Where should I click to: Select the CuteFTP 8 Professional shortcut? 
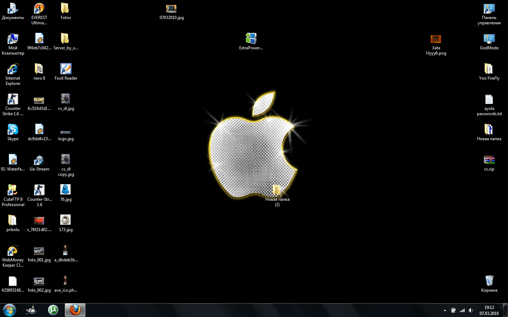tap(13, 195)
